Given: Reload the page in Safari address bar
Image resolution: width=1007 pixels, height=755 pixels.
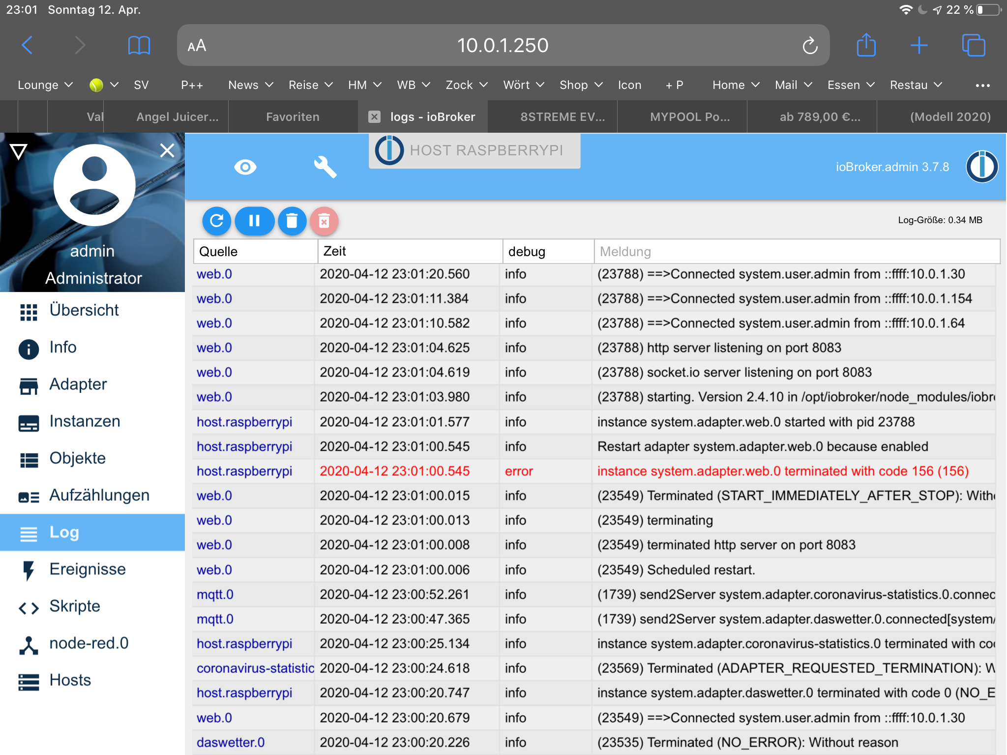Looking at the screenshot, I should (810, 46).
